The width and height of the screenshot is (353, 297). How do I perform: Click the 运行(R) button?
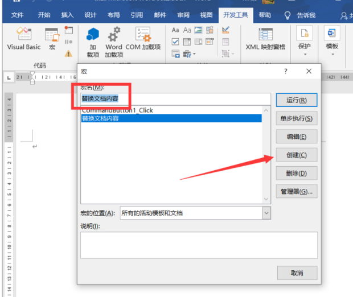pos(297,100)
